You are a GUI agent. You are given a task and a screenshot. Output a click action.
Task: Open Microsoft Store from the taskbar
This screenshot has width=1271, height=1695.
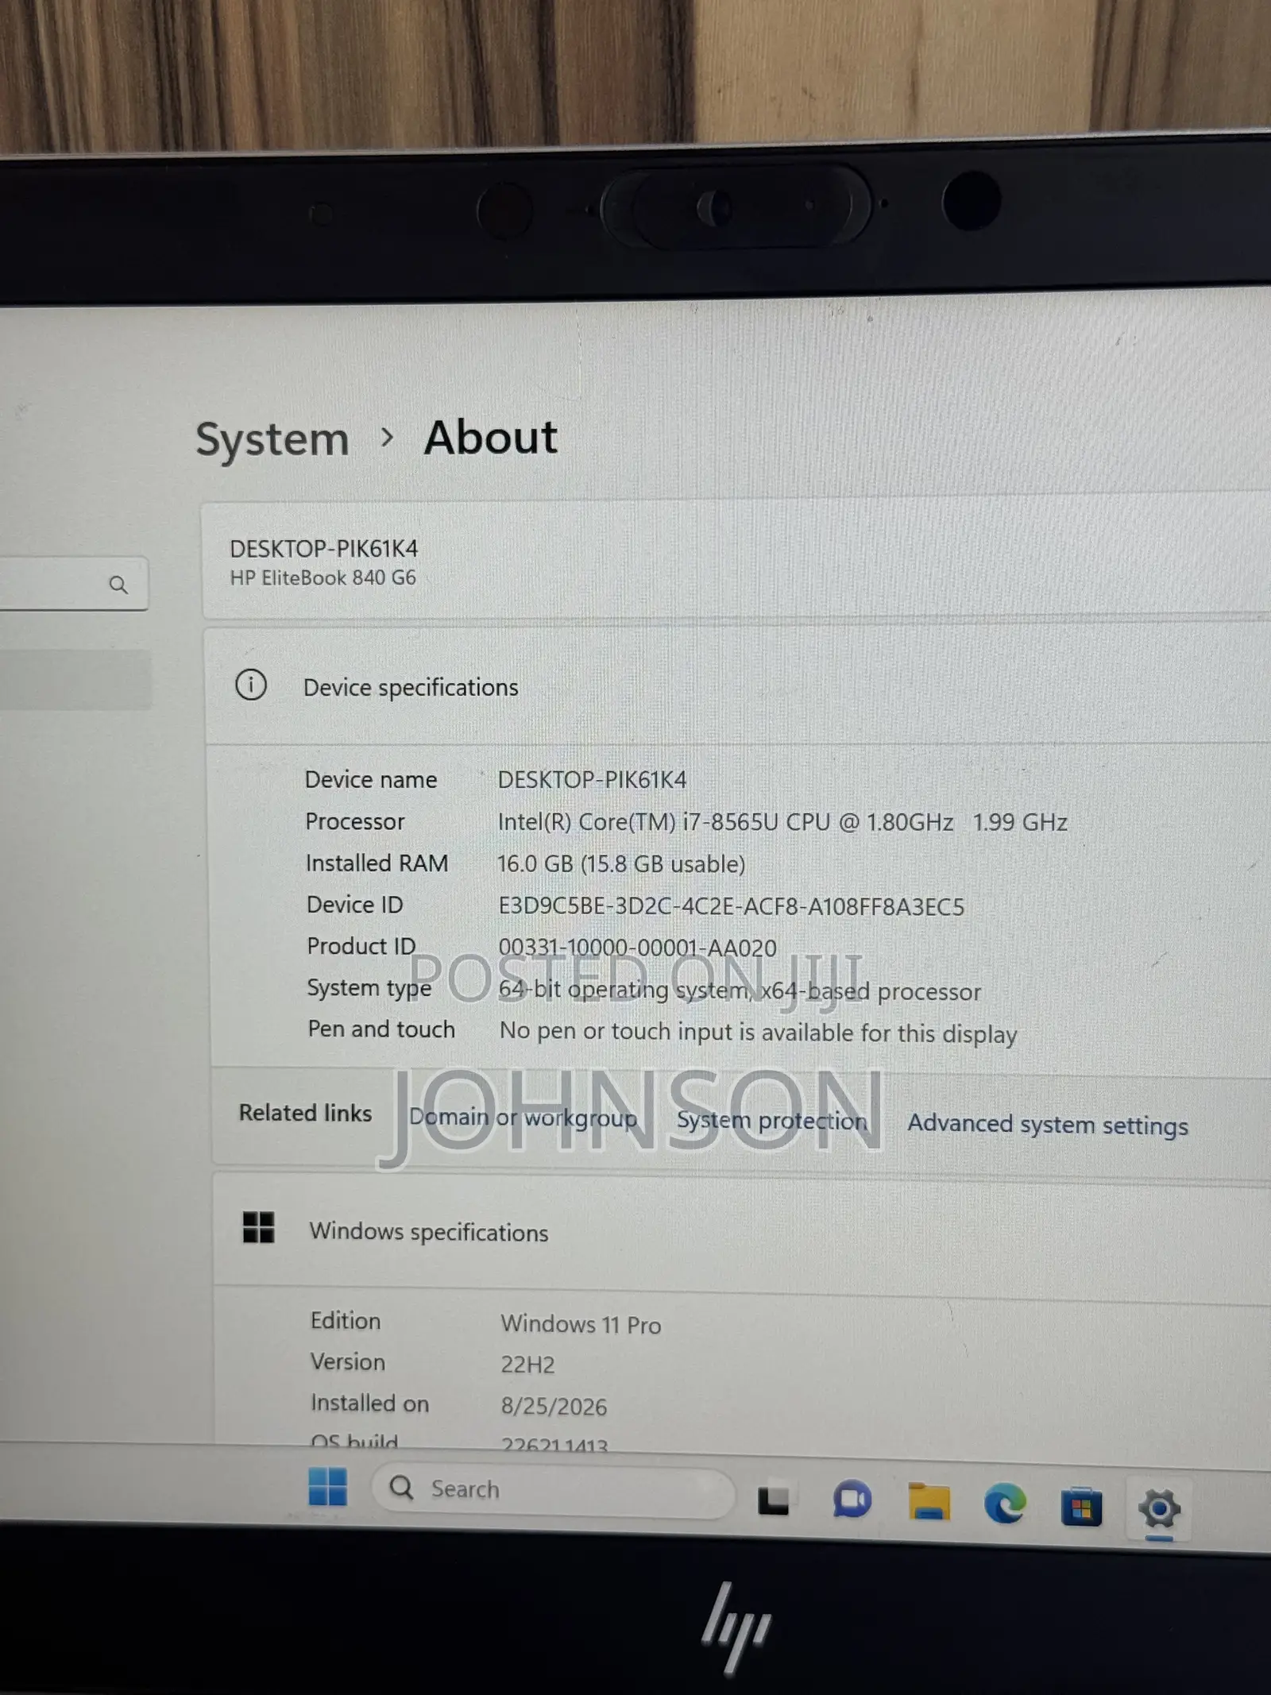(1081, 1506)
